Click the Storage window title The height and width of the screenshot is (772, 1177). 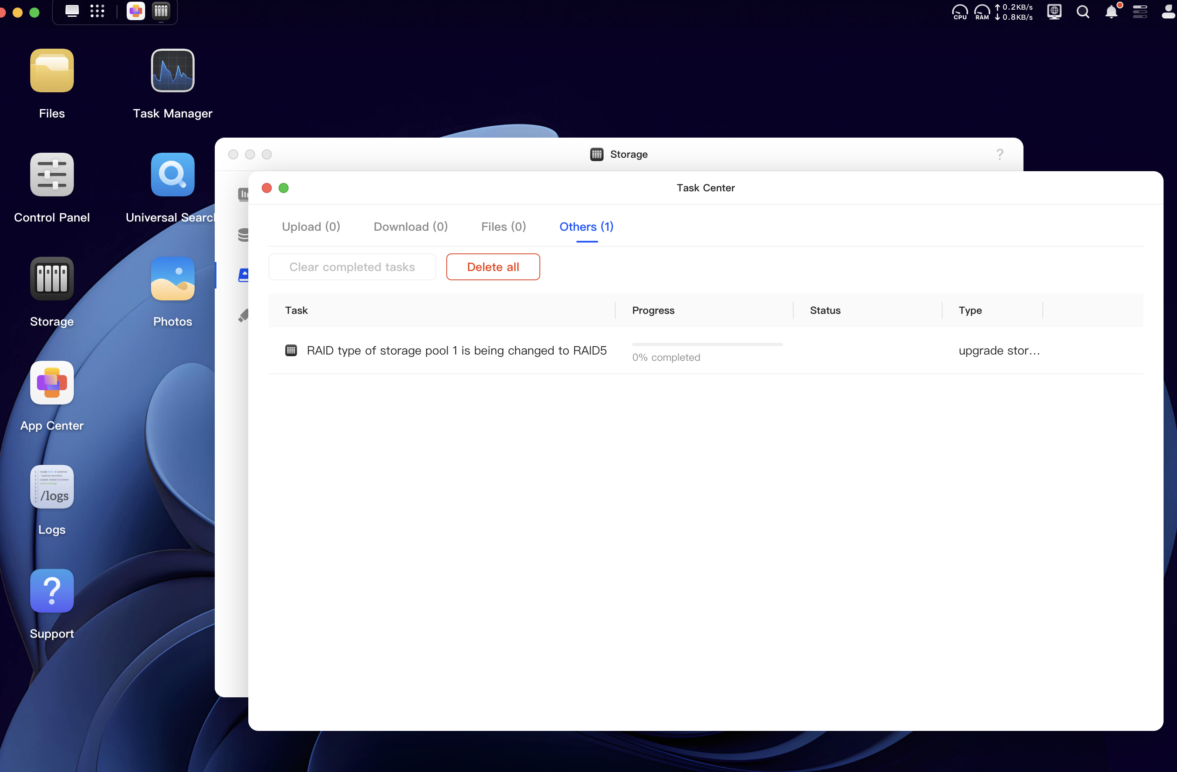pos(628,154)
